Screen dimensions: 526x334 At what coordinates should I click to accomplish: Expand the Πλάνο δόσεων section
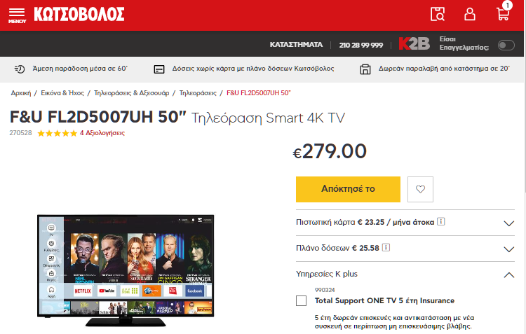coord(405,249)
